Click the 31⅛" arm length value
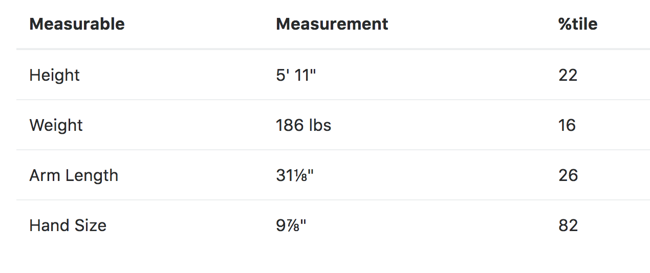This screenshot has width=650, height=273. coord(294,175)
